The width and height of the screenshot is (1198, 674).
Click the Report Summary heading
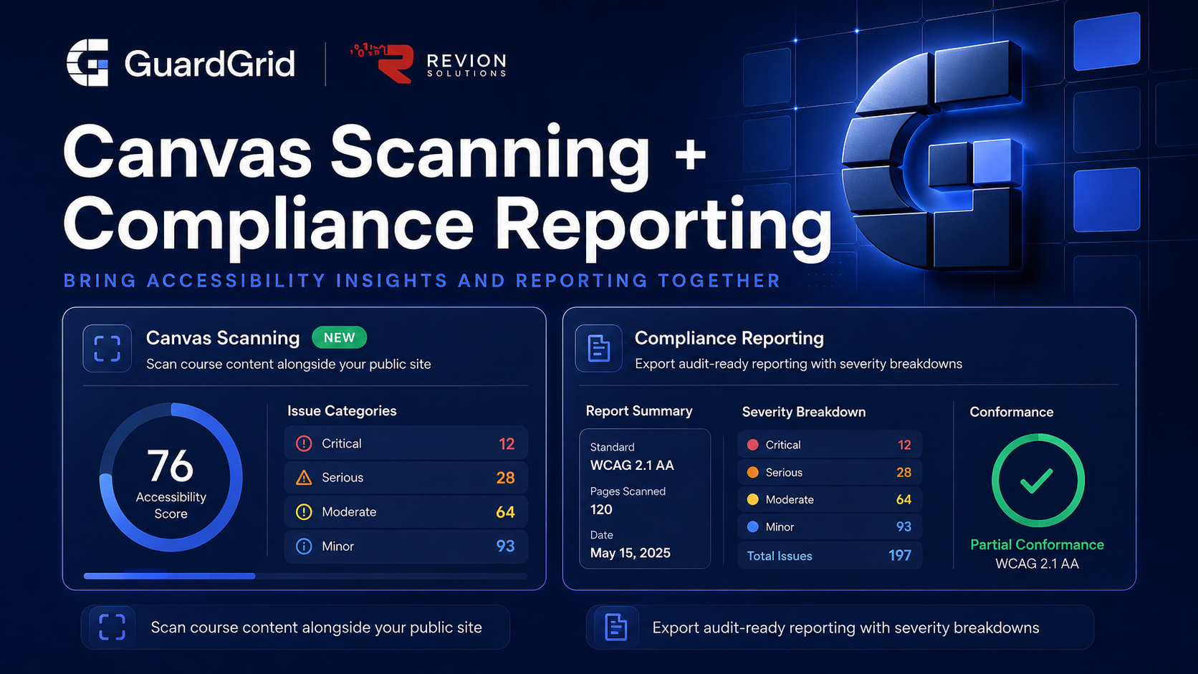coord(639,411)
